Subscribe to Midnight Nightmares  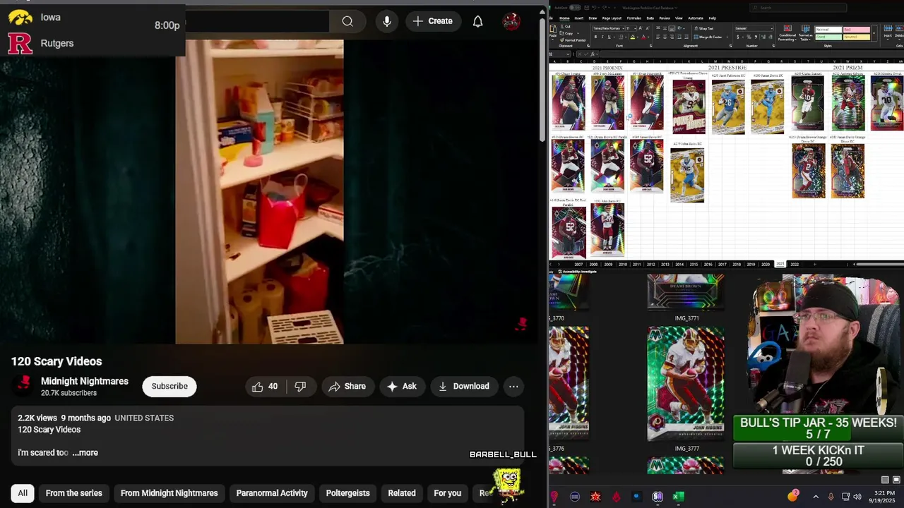pos(169,386)
